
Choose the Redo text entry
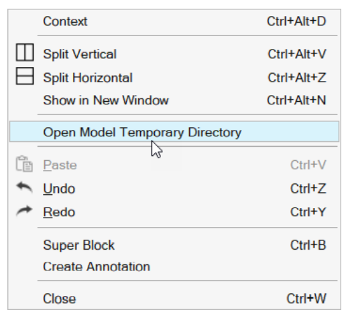(59, 212)
